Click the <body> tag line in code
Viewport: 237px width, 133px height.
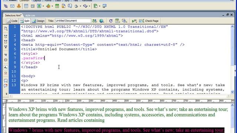[x=28, y=76]
